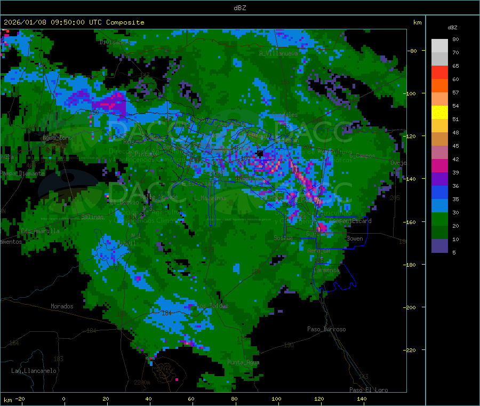Click the bright green 20-30 dBZ legend band
Image resolution: width=480 pixels, height=406 pixels.
tap(439, 219)
